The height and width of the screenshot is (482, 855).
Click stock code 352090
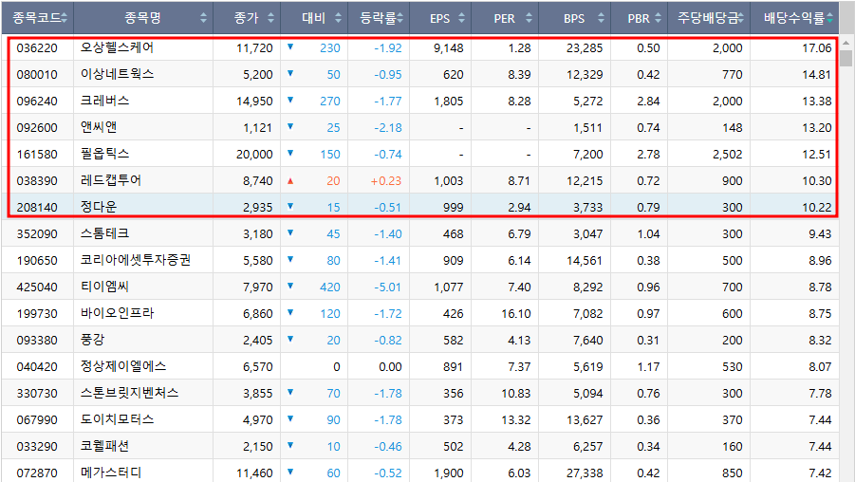[x=37, y=234]
